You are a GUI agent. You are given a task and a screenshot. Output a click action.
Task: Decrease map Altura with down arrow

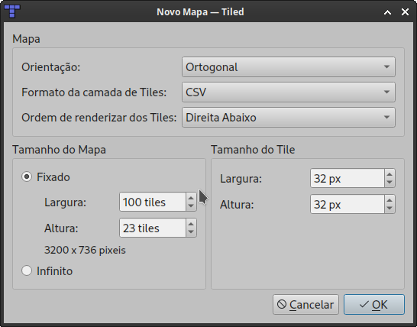(x=191, y=232)
